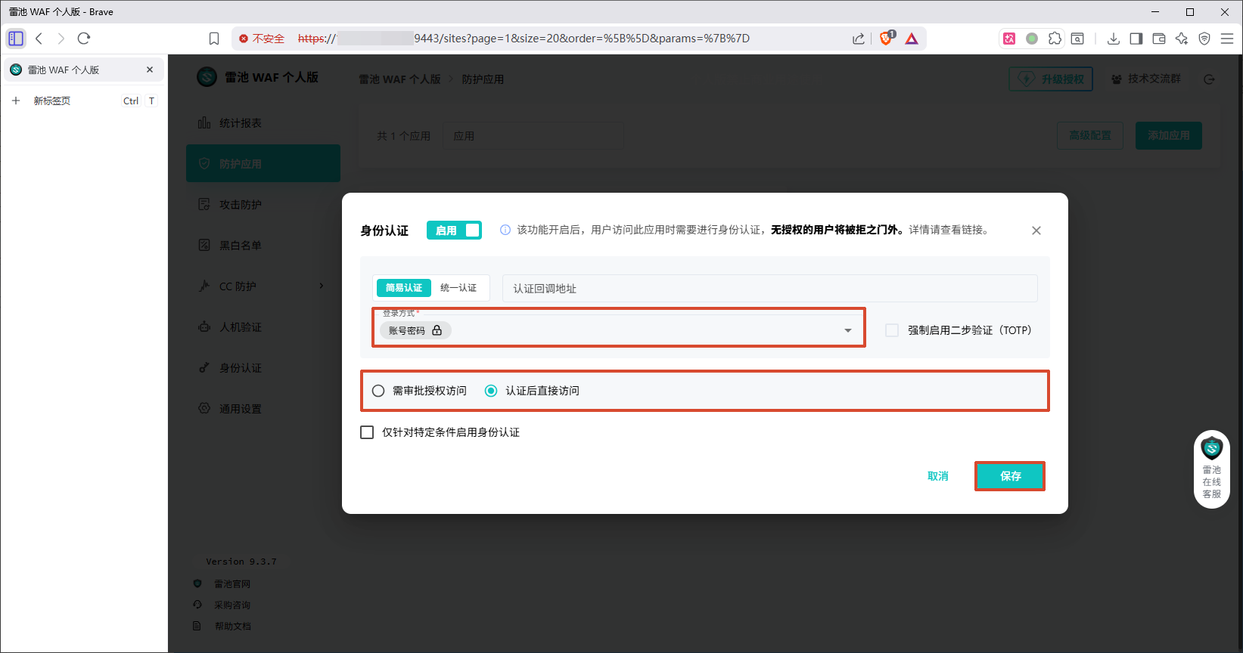Reload the page with the refresh icon
Viewport: 1243px width, 653px height.
(x=84, y=39)
